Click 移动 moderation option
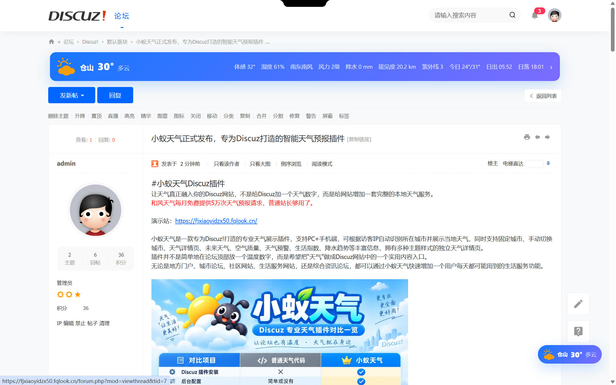 point(212,116)
